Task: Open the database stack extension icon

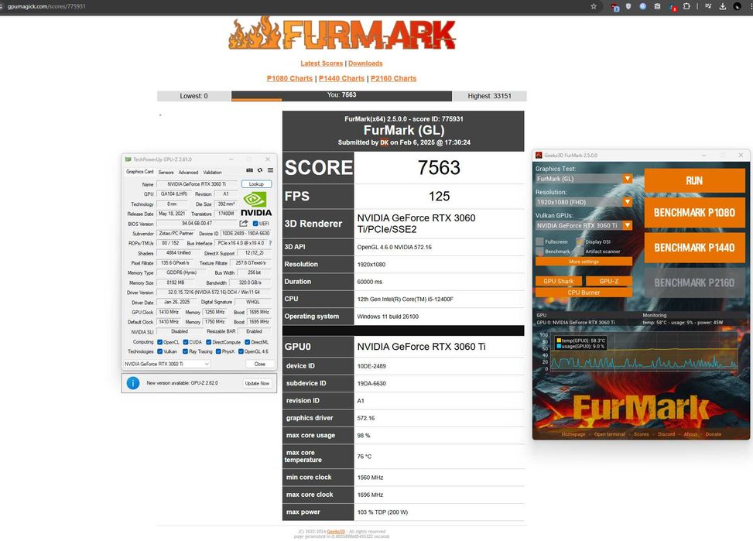Action: [x=657, y=6]
